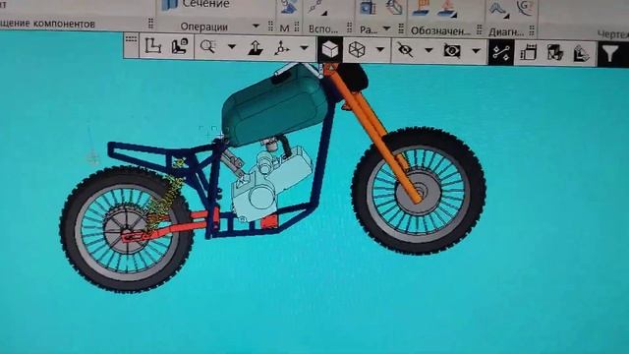Open the orientation dropdown arrow

305,48
